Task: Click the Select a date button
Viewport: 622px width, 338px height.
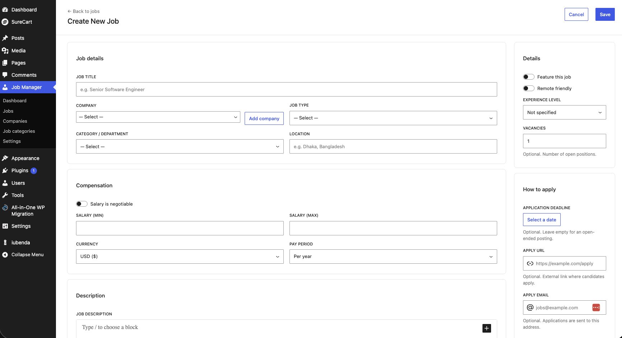Action: tap(542, 220)
